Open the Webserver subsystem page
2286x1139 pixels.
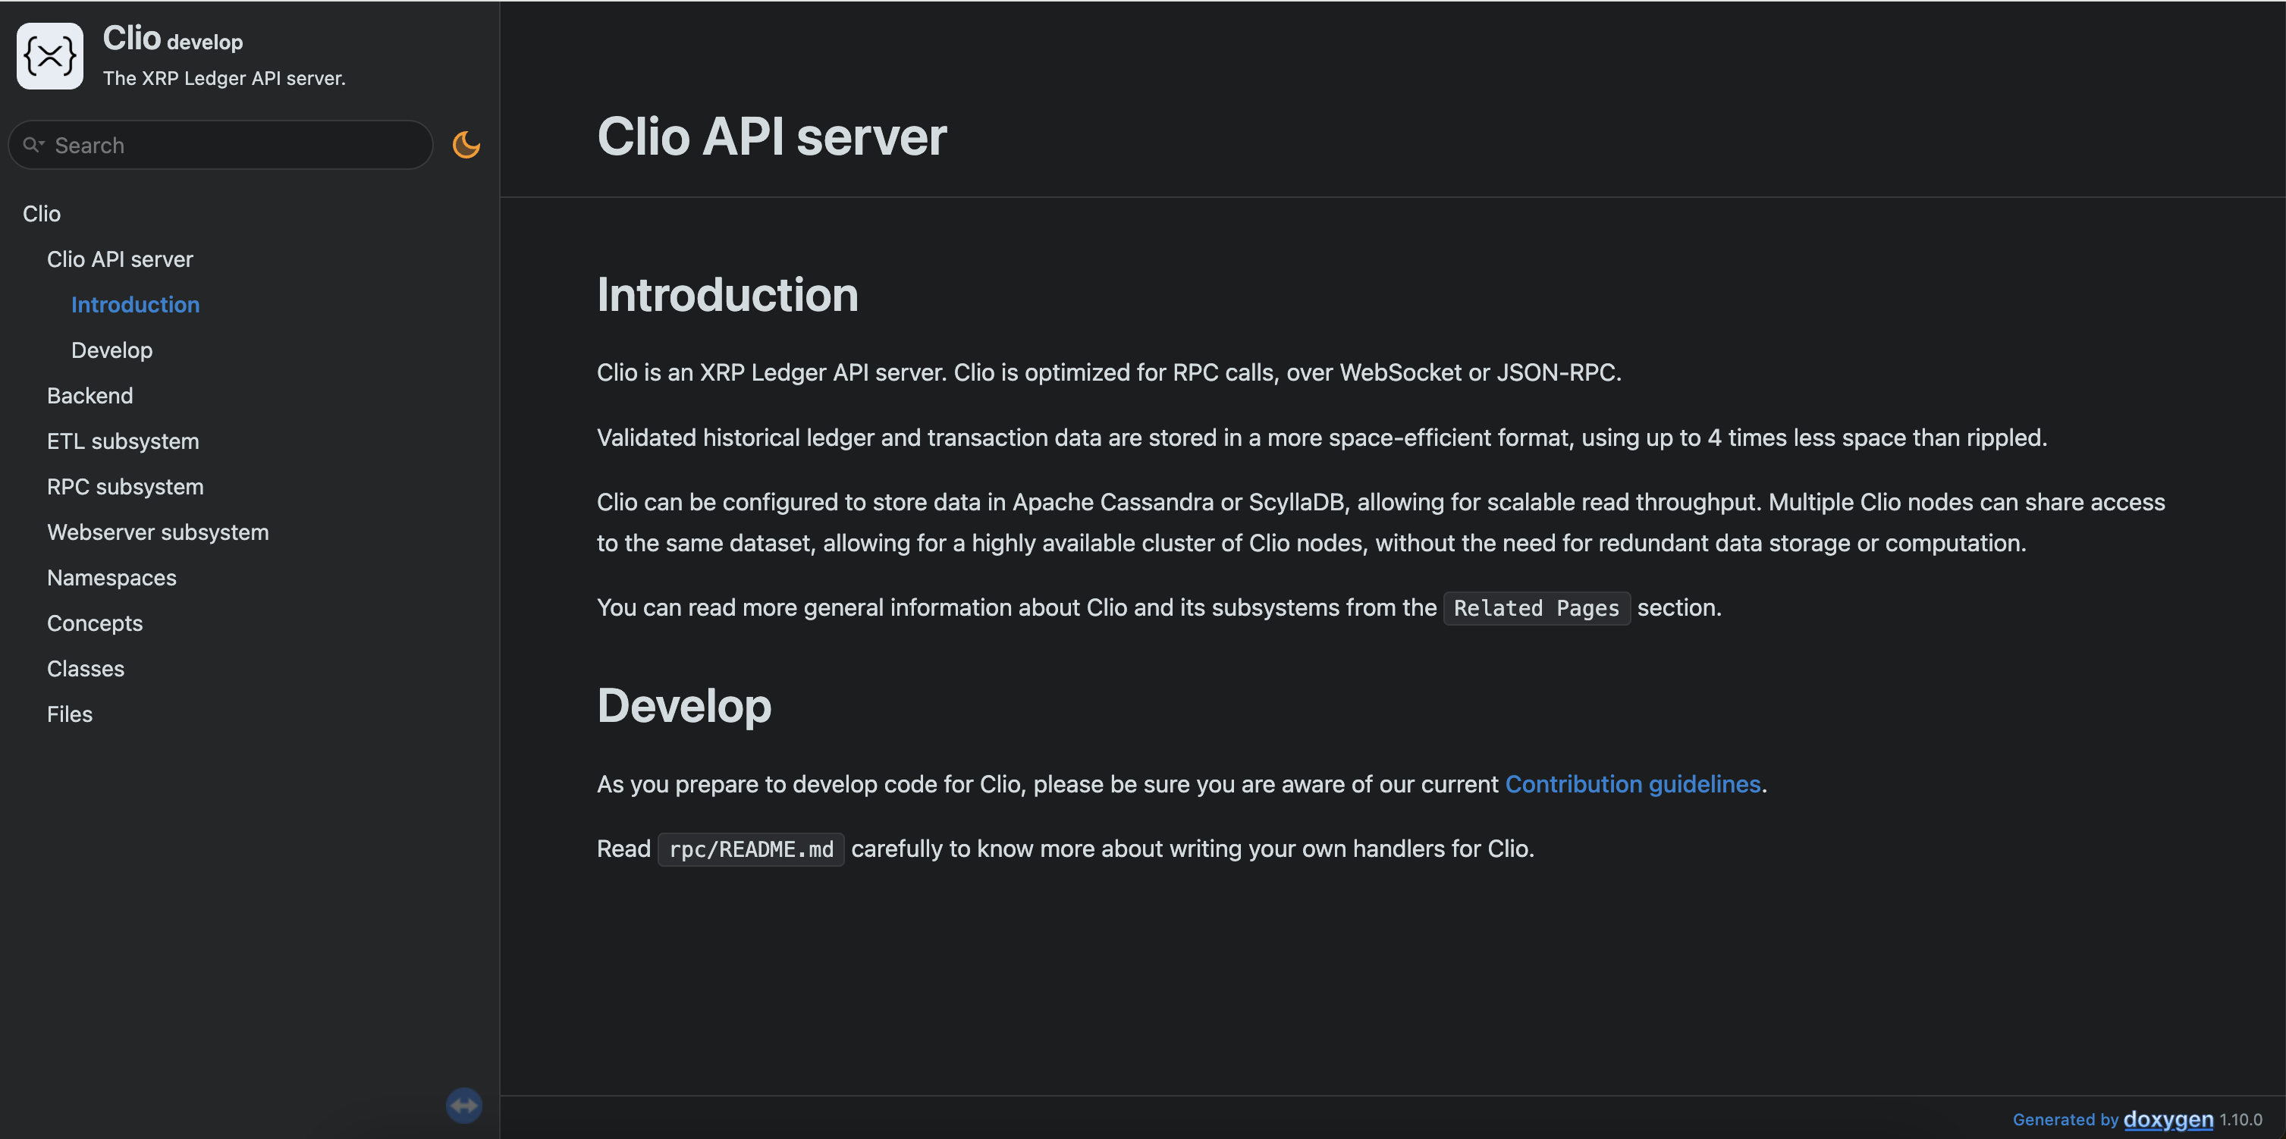click(x=158, y=532)
